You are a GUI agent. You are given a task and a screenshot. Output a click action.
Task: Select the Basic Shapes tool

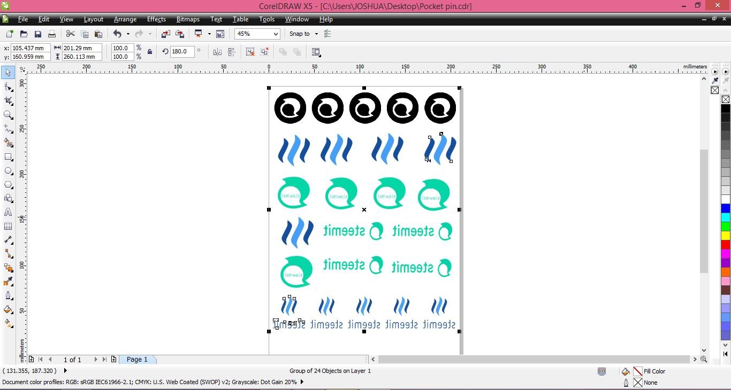click(x=8, y=198)
